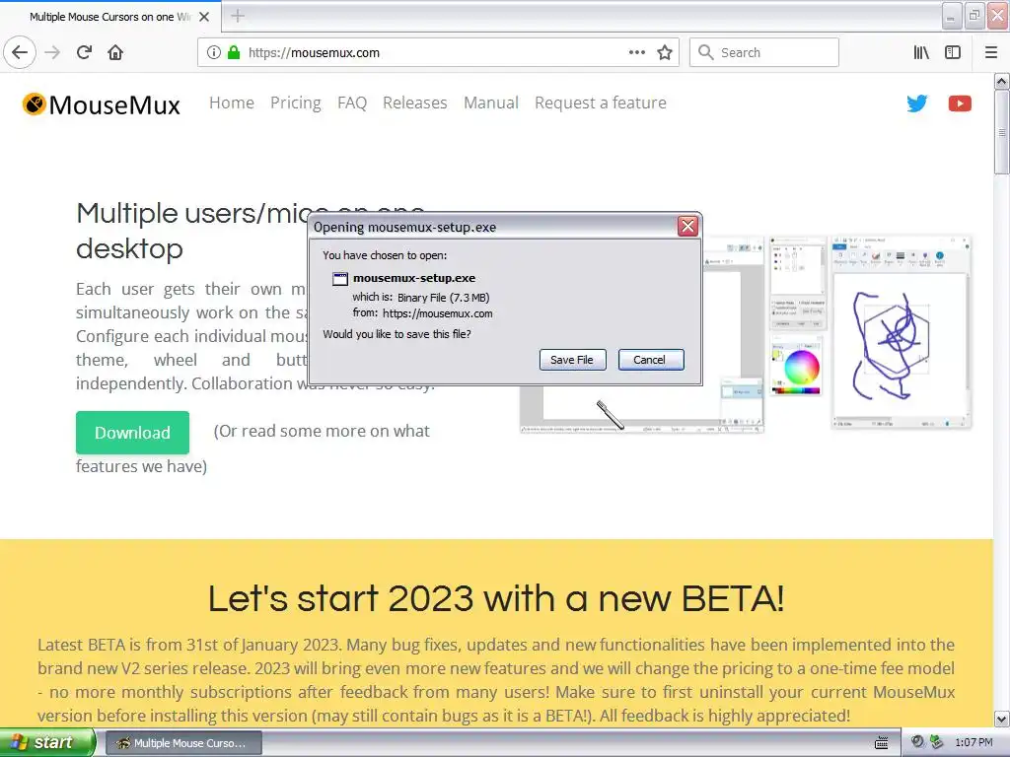Open the FAQ page
The image size is (1010, 757).
tap(352, 103)
